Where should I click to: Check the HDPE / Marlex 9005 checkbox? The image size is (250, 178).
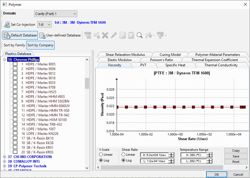(x=15, y=64)
